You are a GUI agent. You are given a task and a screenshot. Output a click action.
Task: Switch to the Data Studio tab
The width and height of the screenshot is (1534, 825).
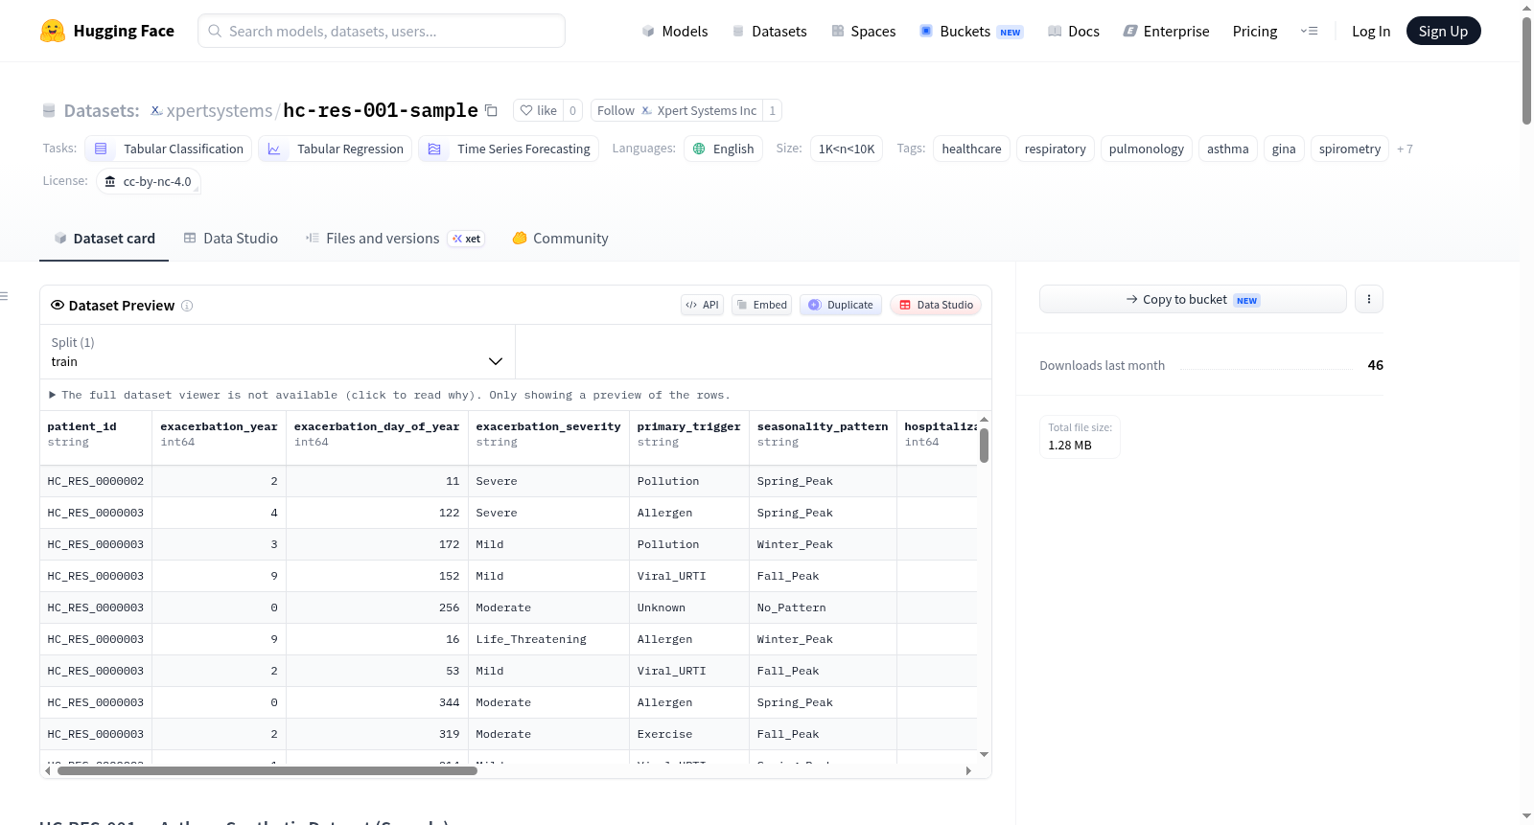[230, 239]
